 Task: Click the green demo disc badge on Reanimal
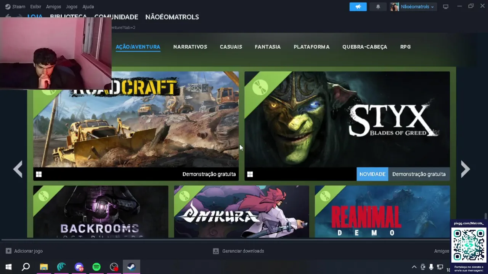pyautogui.click(x=325, y=196)
